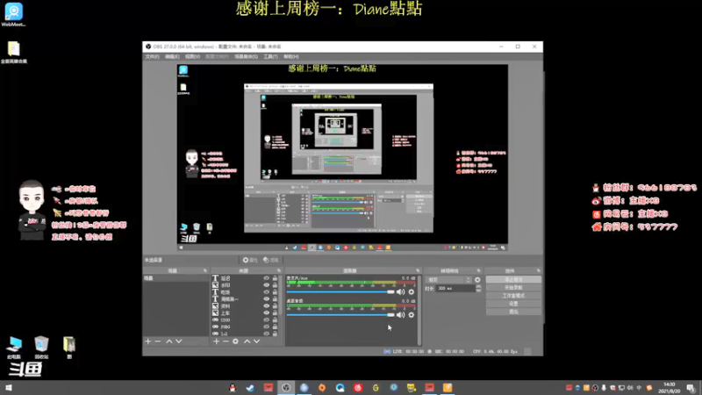This screenshot has height=395, width=702.
Task: Toggle lock on the CSGO source
Action: pos(275,320)
